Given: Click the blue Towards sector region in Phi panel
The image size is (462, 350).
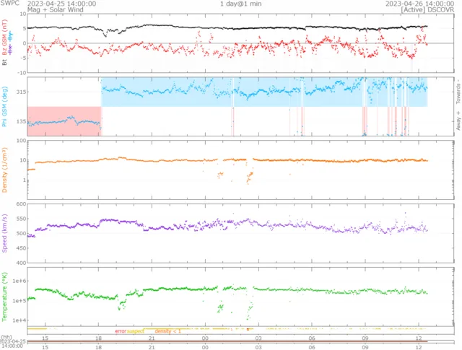Looking at the screenshot, I should click(x=264, y=92).
